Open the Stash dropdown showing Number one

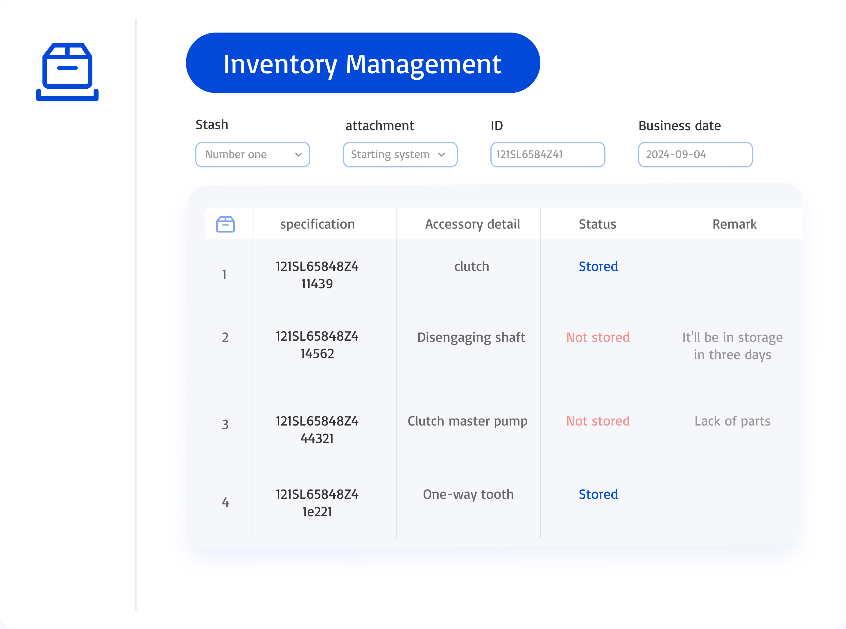[x=253, y=155]
